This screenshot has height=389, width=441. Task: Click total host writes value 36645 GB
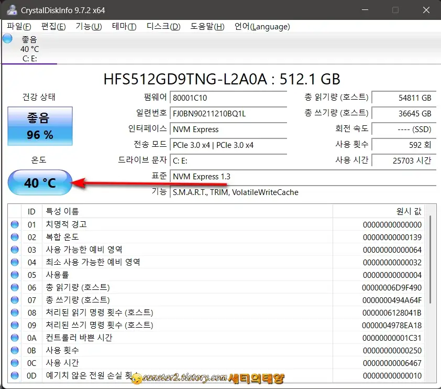pos(404,113)
